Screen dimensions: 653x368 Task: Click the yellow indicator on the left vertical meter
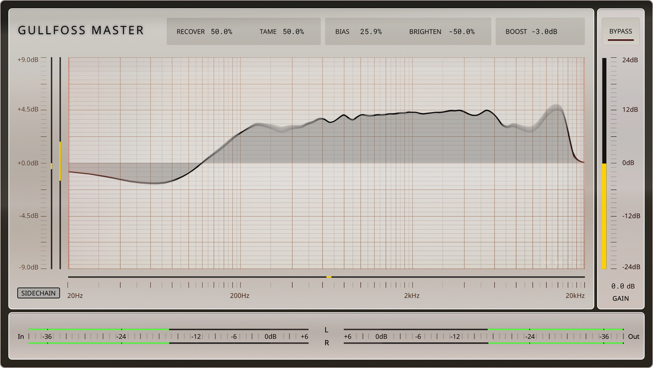pos(60,160)
